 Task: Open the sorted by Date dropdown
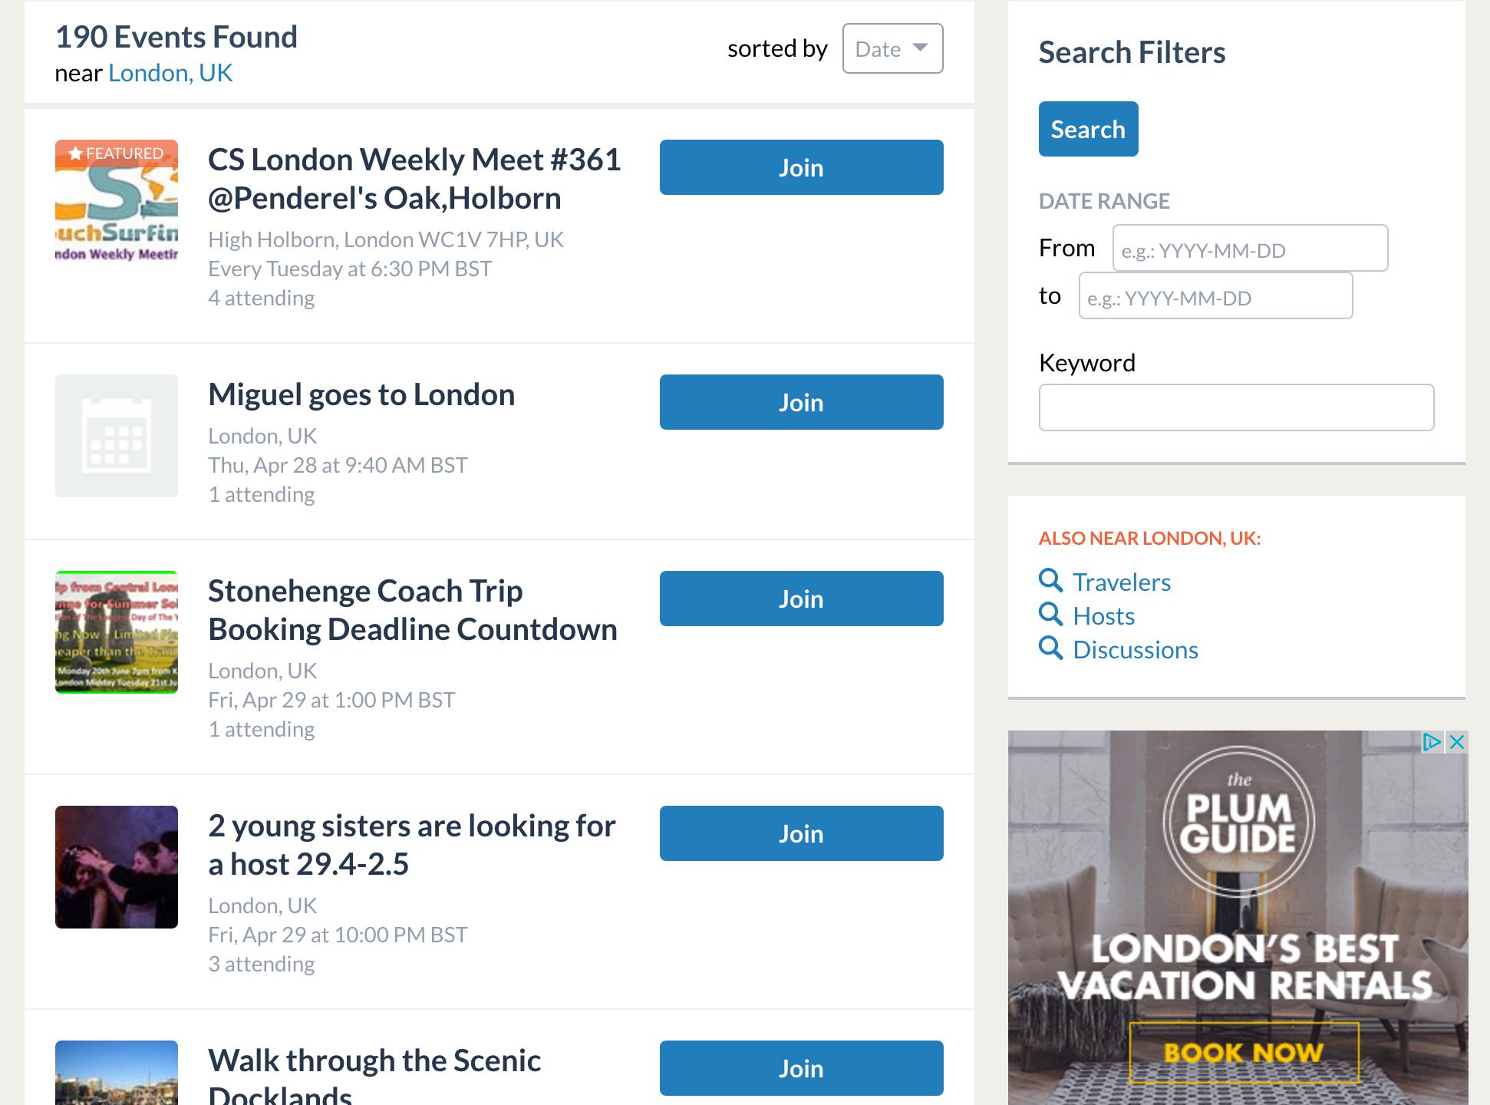click(892, 49)
